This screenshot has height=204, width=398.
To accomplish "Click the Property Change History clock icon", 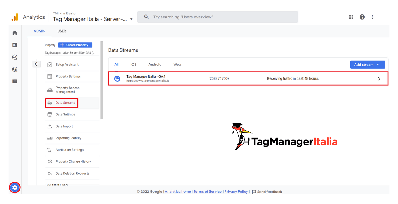I will click(50, 161).
